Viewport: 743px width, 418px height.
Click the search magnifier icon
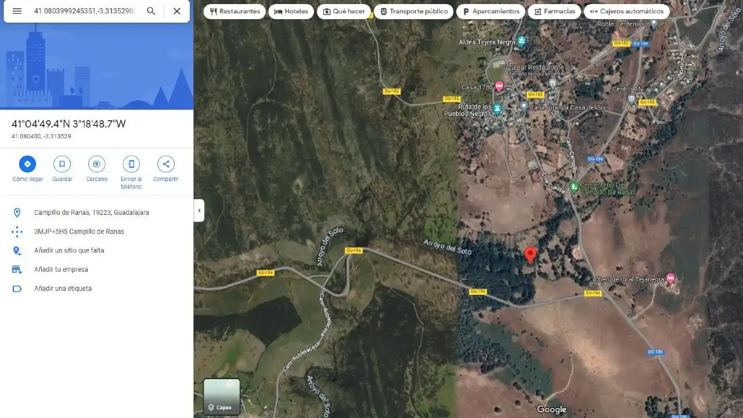(151, 11)
